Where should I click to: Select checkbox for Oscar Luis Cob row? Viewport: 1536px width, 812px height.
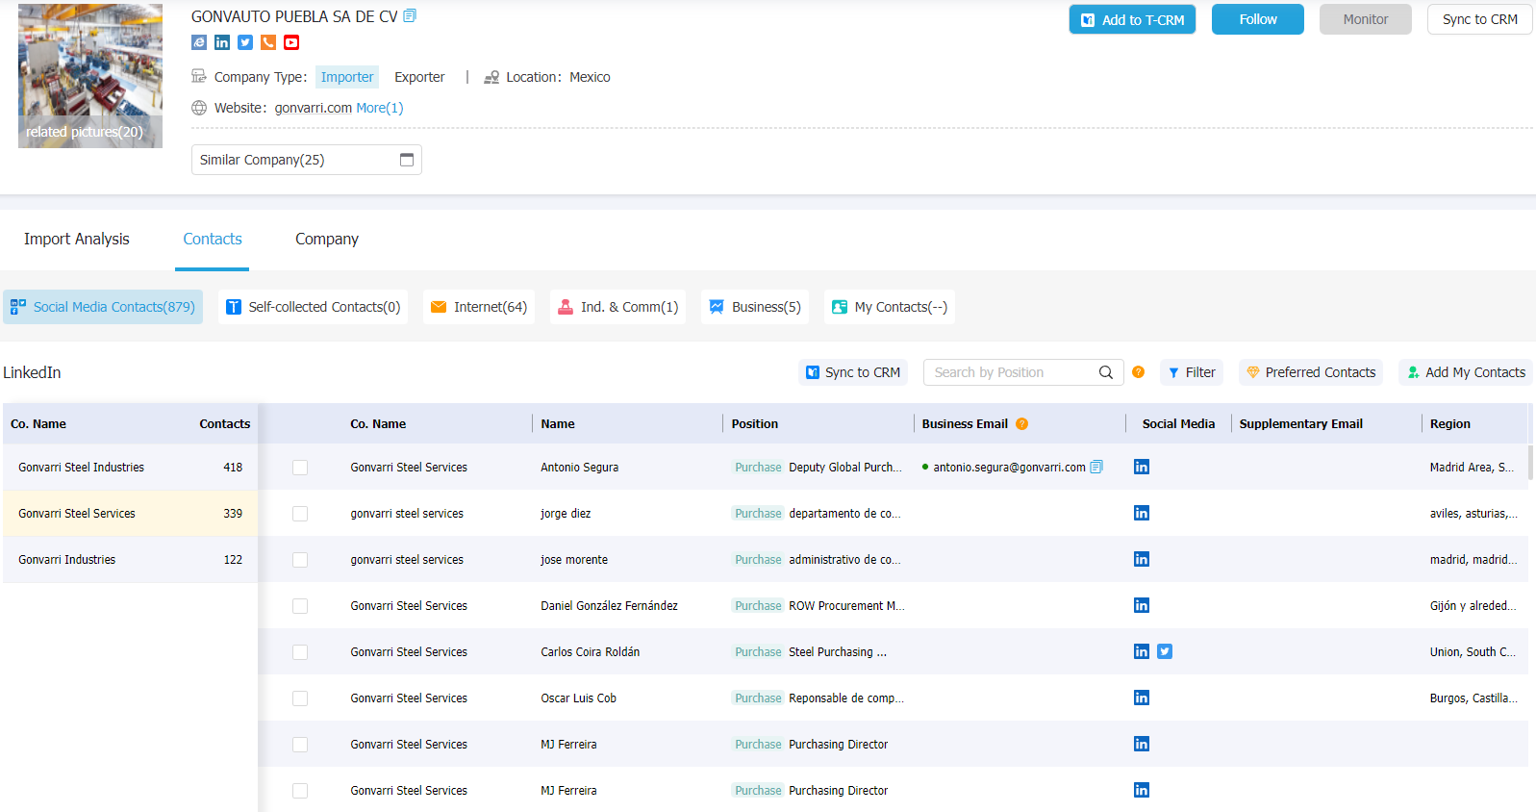tap(300, 698)
